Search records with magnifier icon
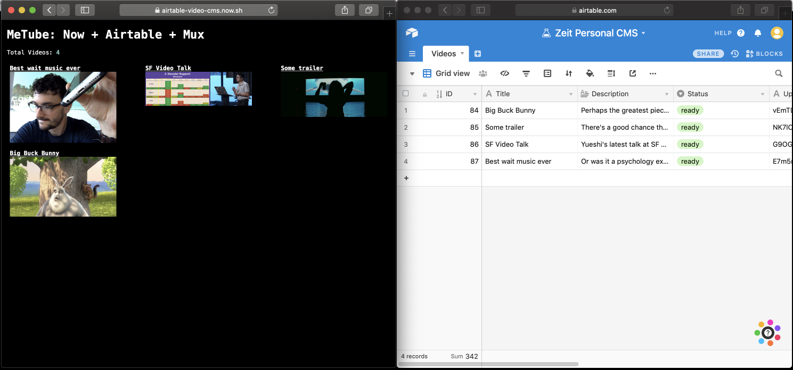 [779, 73]
